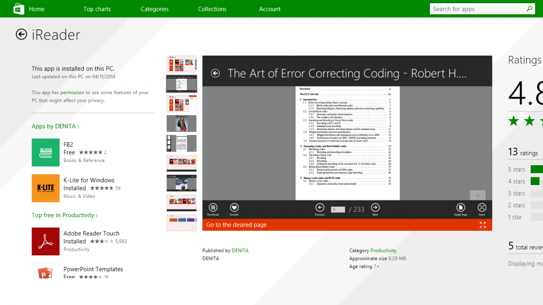Screen dimensions: 543x305
Task: Click the 2 stars label
Action: pos(516,205)
